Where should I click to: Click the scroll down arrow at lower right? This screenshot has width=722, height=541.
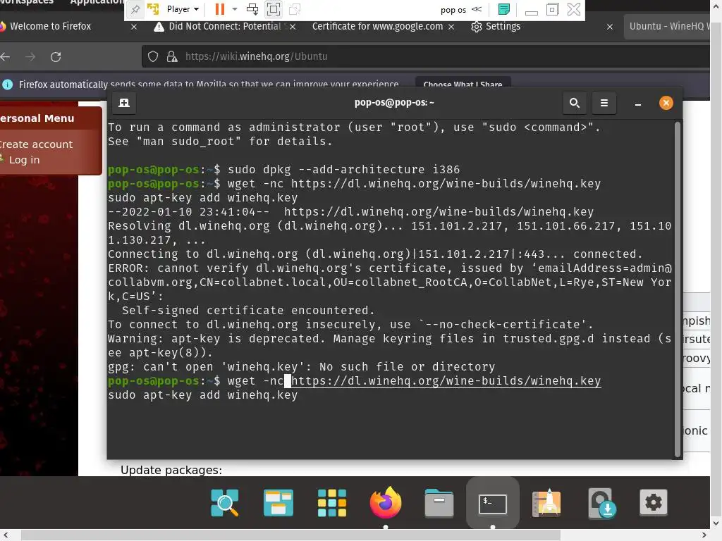[x=716, y=523]
